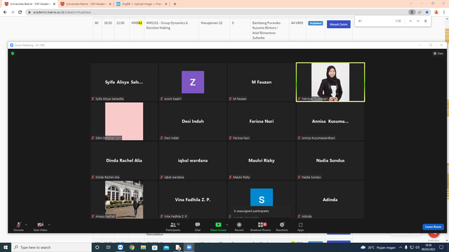The width and height of the screenshot is (449, 252).
Task: Switch to the second Universitas Bakrie tab
Action: click(86, 4)
